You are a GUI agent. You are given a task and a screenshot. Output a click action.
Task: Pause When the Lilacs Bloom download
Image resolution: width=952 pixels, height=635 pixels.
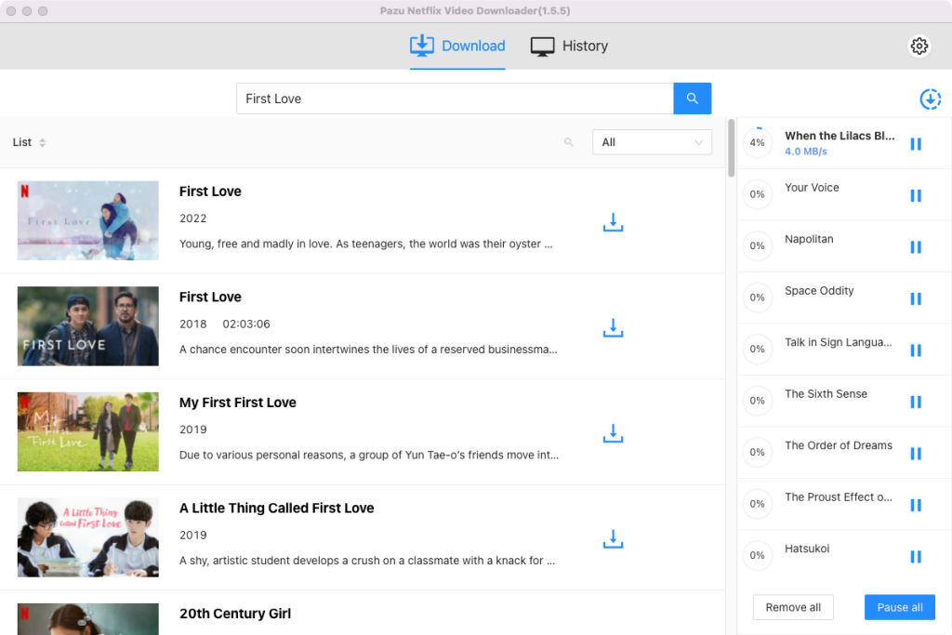point(916,144)
